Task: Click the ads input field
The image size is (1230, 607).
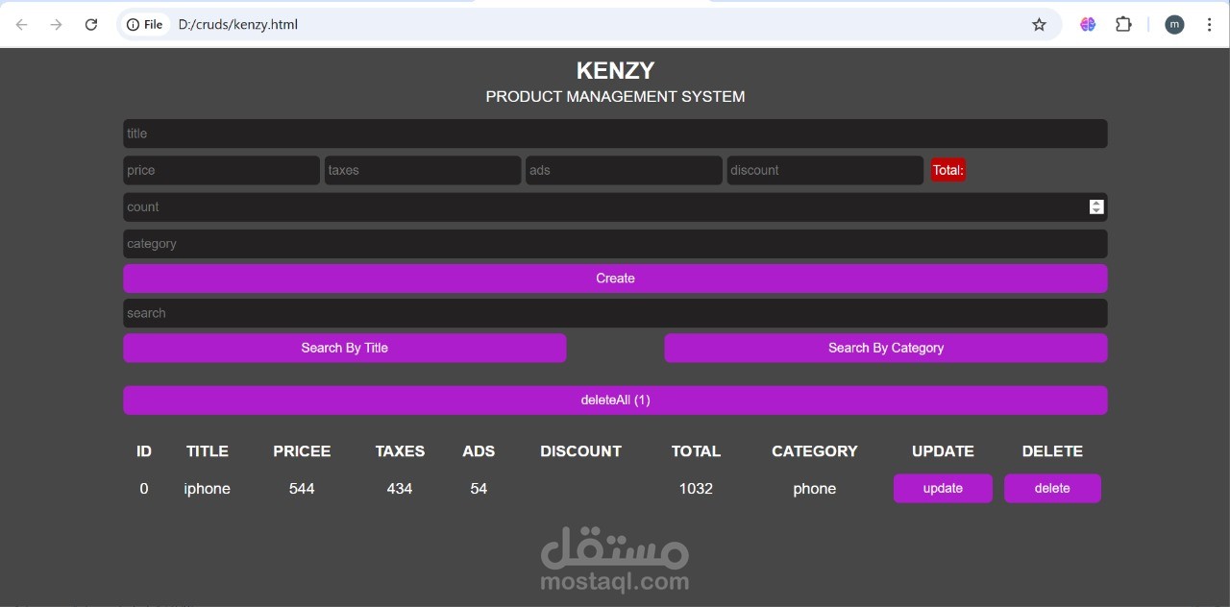Action: (624, 170)
